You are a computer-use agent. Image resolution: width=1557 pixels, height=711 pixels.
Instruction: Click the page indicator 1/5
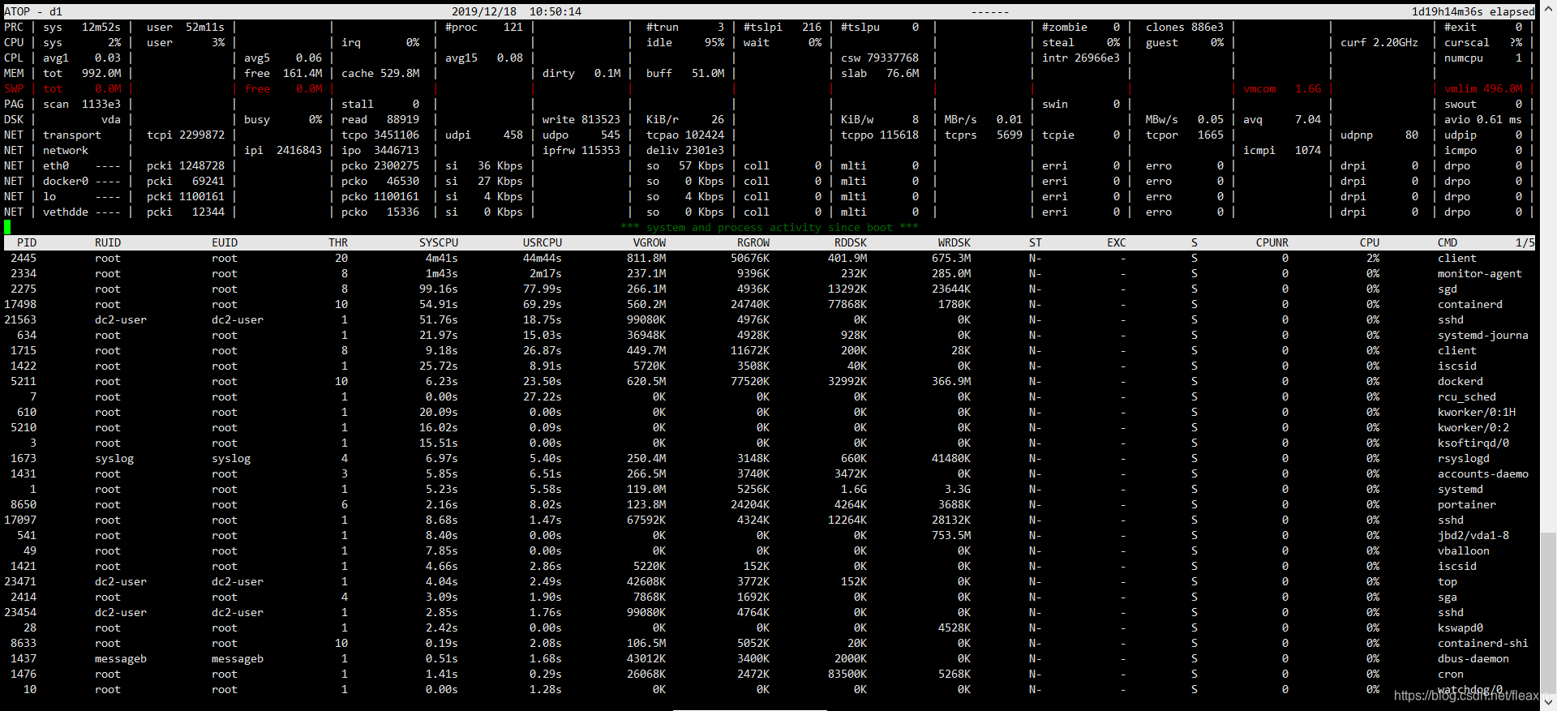click(x=1525, y=242)
